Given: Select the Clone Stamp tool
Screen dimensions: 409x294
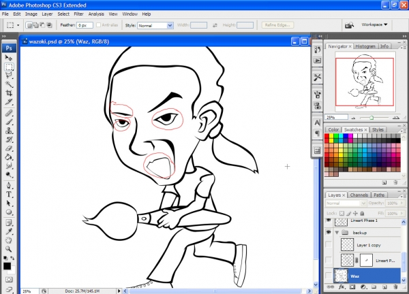Looking at the screenshot, I should point(9,131).
